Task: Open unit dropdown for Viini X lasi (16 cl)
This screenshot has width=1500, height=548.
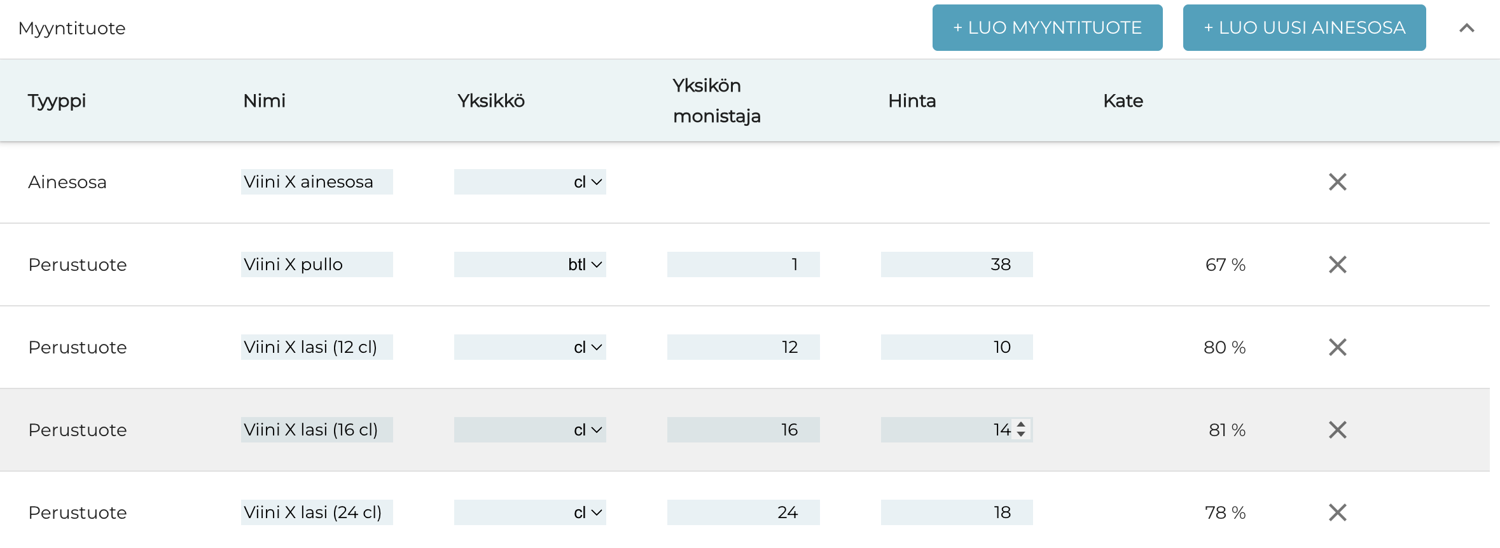Action: pos(530,430)
